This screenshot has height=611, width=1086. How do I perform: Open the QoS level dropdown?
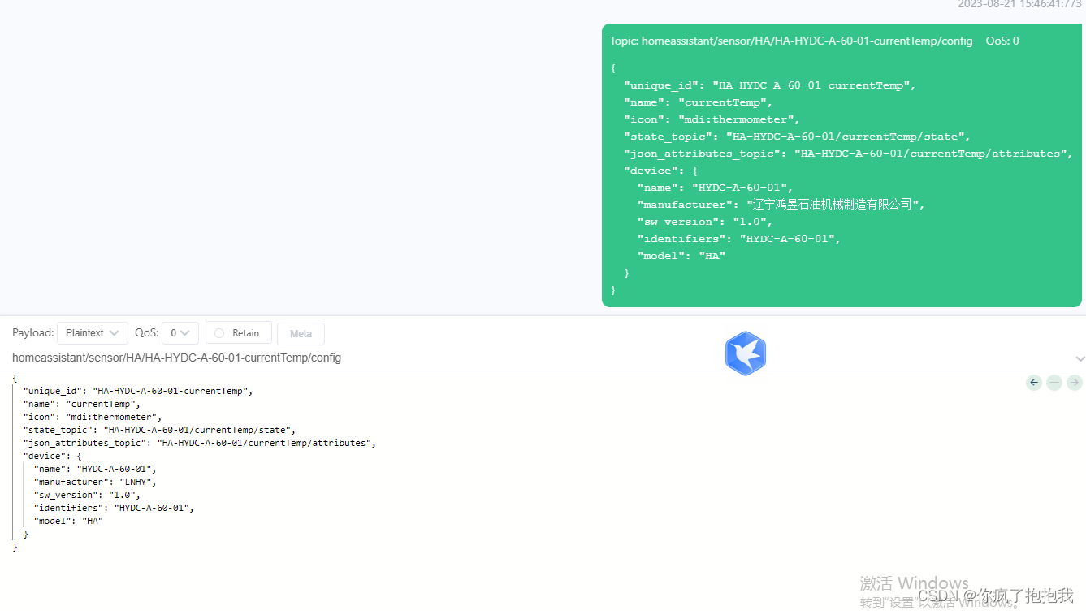click(180, 333)
